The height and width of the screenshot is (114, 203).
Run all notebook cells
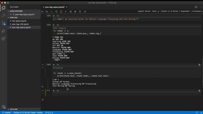point(42,11)
